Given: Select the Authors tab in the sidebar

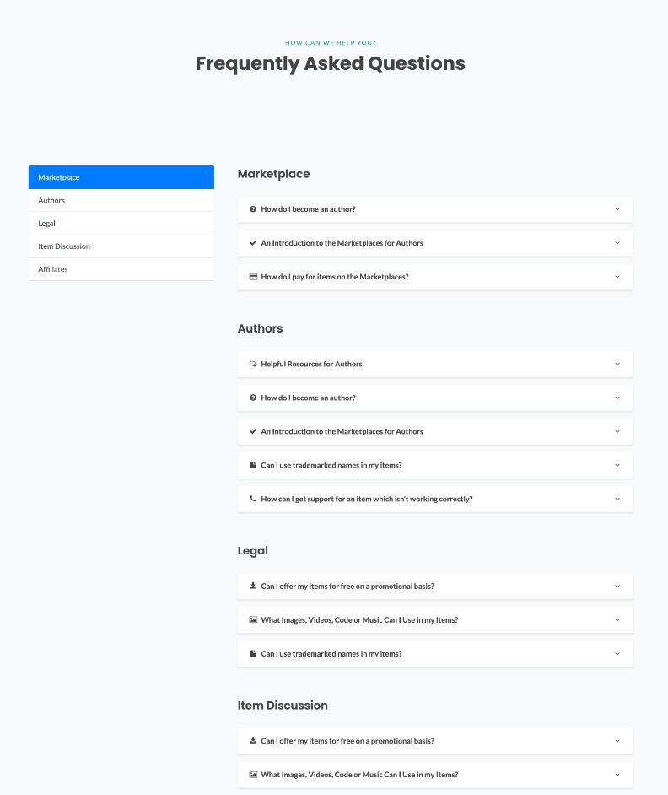Looking at the screenshot, I should click(121, 201).
